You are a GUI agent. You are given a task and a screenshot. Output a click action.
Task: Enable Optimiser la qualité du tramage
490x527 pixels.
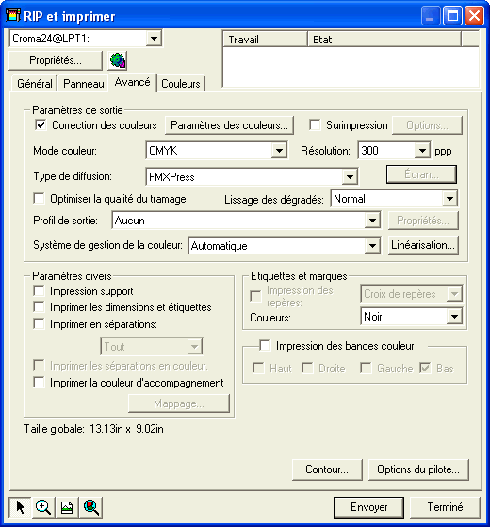pos(39,198)
